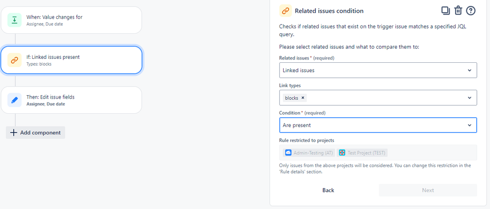Click the link icon on Linked issues step

(x=15, y=60)
